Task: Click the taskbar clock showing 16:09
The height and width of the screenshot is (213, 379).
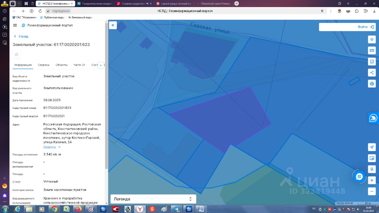Action: (x=368, y=209)
